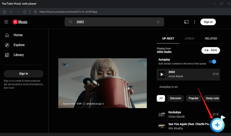Click the ad info icon beside 0:09
This screenshot has height=136, width=231.
click(x=84, y=104)
